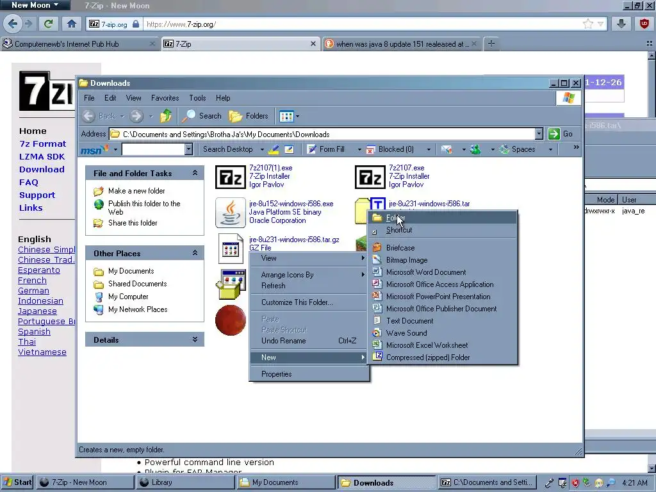The height and width of the screenshot is (492, 656).
Task: Switch to My Documents taskbar window
Action: coord(286,482)
